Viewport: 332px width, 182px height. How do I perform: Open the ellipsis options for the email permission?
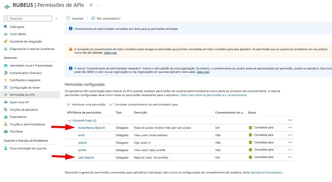(x=290, y=135)
